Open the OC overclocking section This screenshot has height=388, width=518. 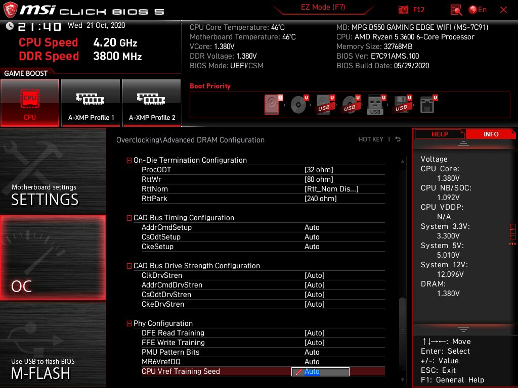point(53,258)
